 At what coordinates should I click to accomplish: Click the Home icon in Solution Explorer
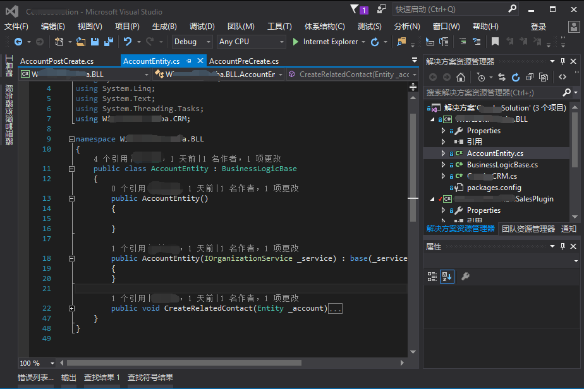[461, 77]
